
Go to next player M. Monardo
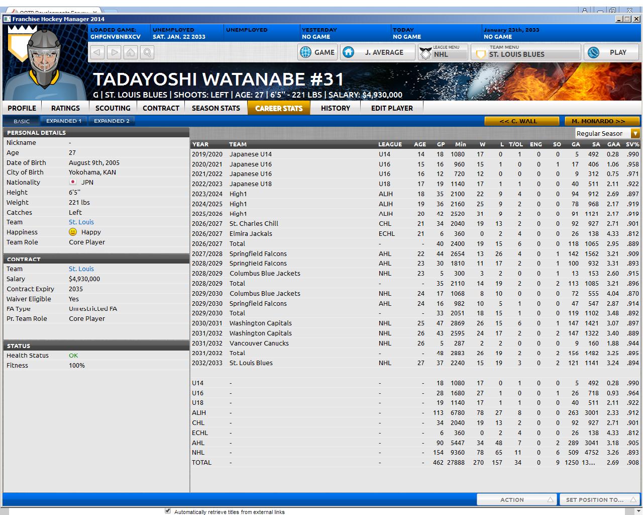[x=602, y=121]
